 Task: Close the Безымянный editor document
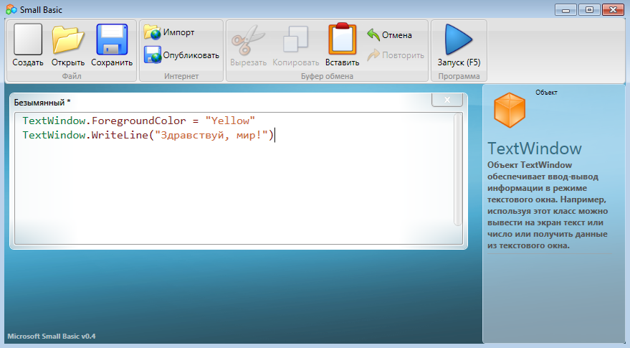click(x=447, y=100)
